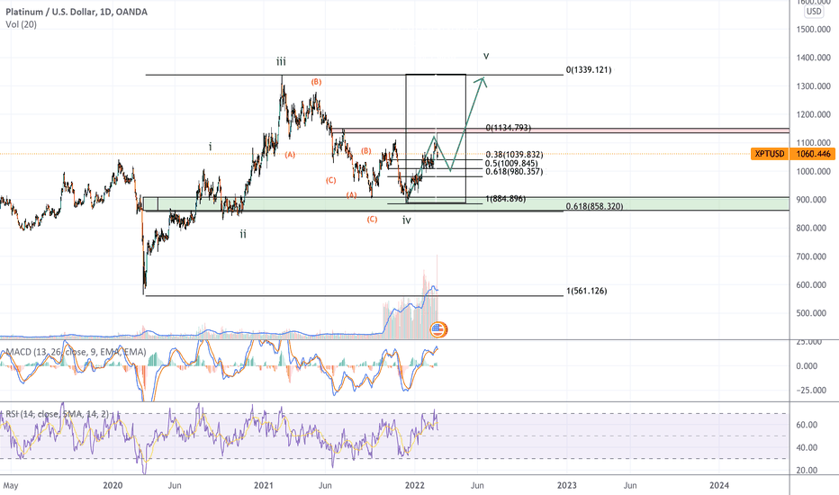839x495 pixels.
Task: Select the RSI (14, close, SMA) indicator legend
Action: (x=57, y=414)
